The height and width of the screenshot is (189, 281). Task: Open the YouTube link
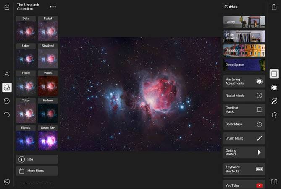244,184
